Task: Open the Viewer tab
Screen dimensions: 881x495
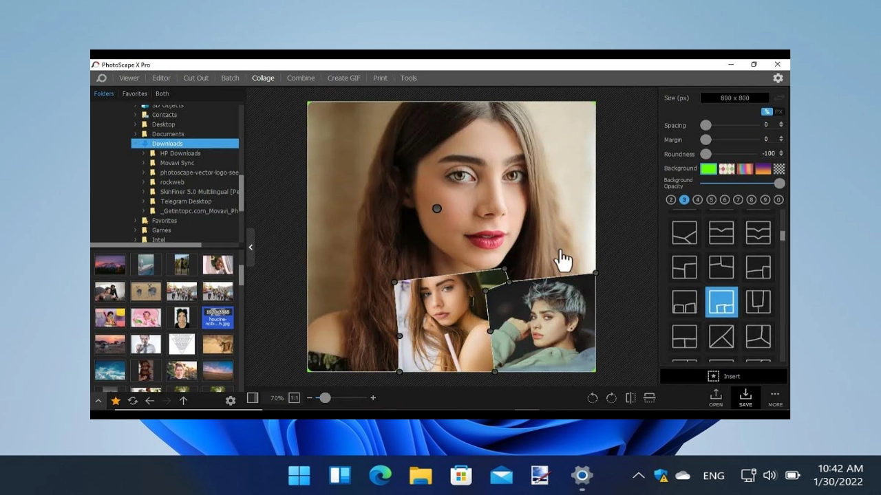Action: pos(129,78)
